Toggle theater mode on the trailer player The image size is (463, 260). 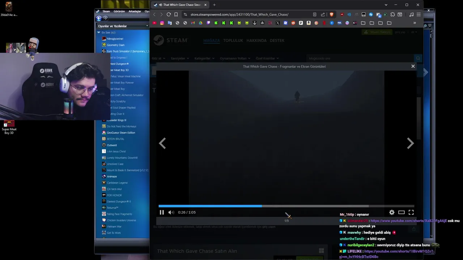point(402,212)
